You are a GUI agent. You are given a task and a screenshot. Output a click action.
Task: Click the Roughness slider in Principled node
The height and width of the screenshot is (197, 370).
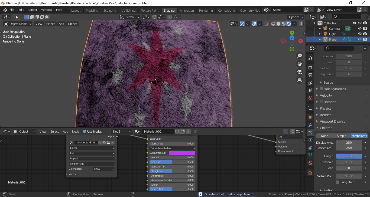pyautogui.click(x=172, y=171)
